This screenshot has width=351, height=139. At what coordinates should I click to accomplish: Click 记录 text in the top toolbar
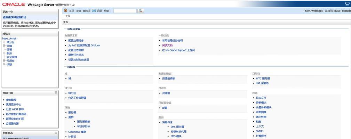pyautogui.click(x=99, y=11)
